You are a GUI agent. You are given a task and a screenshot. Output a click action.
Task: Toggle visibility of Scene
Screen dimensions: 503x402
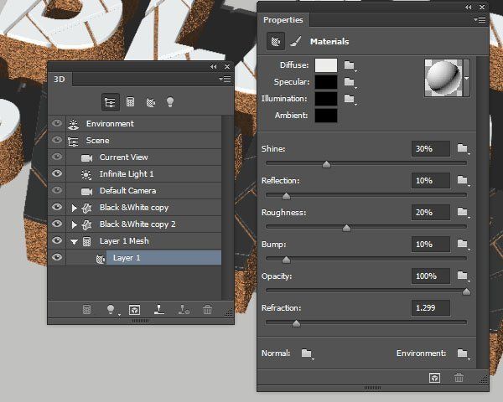57,140
